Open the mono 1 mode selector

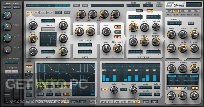pyautogui.click(x=133, y=5)
